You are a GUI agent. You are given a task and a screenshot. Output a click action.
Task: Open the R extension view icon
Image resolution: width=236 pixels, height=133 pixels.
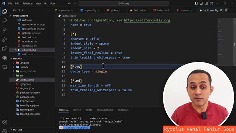click(4, 58)
